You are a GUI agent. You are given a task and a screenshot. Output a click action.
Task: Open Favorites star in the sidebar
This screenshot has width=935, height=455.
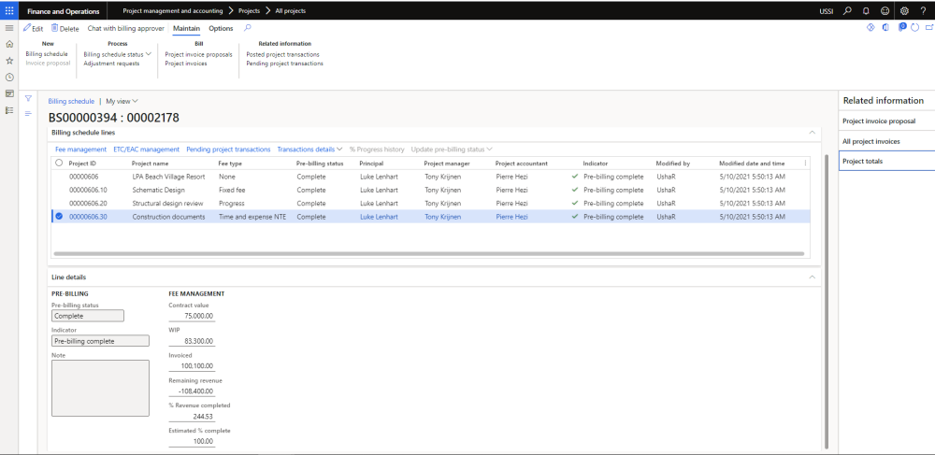pos(9,60)
